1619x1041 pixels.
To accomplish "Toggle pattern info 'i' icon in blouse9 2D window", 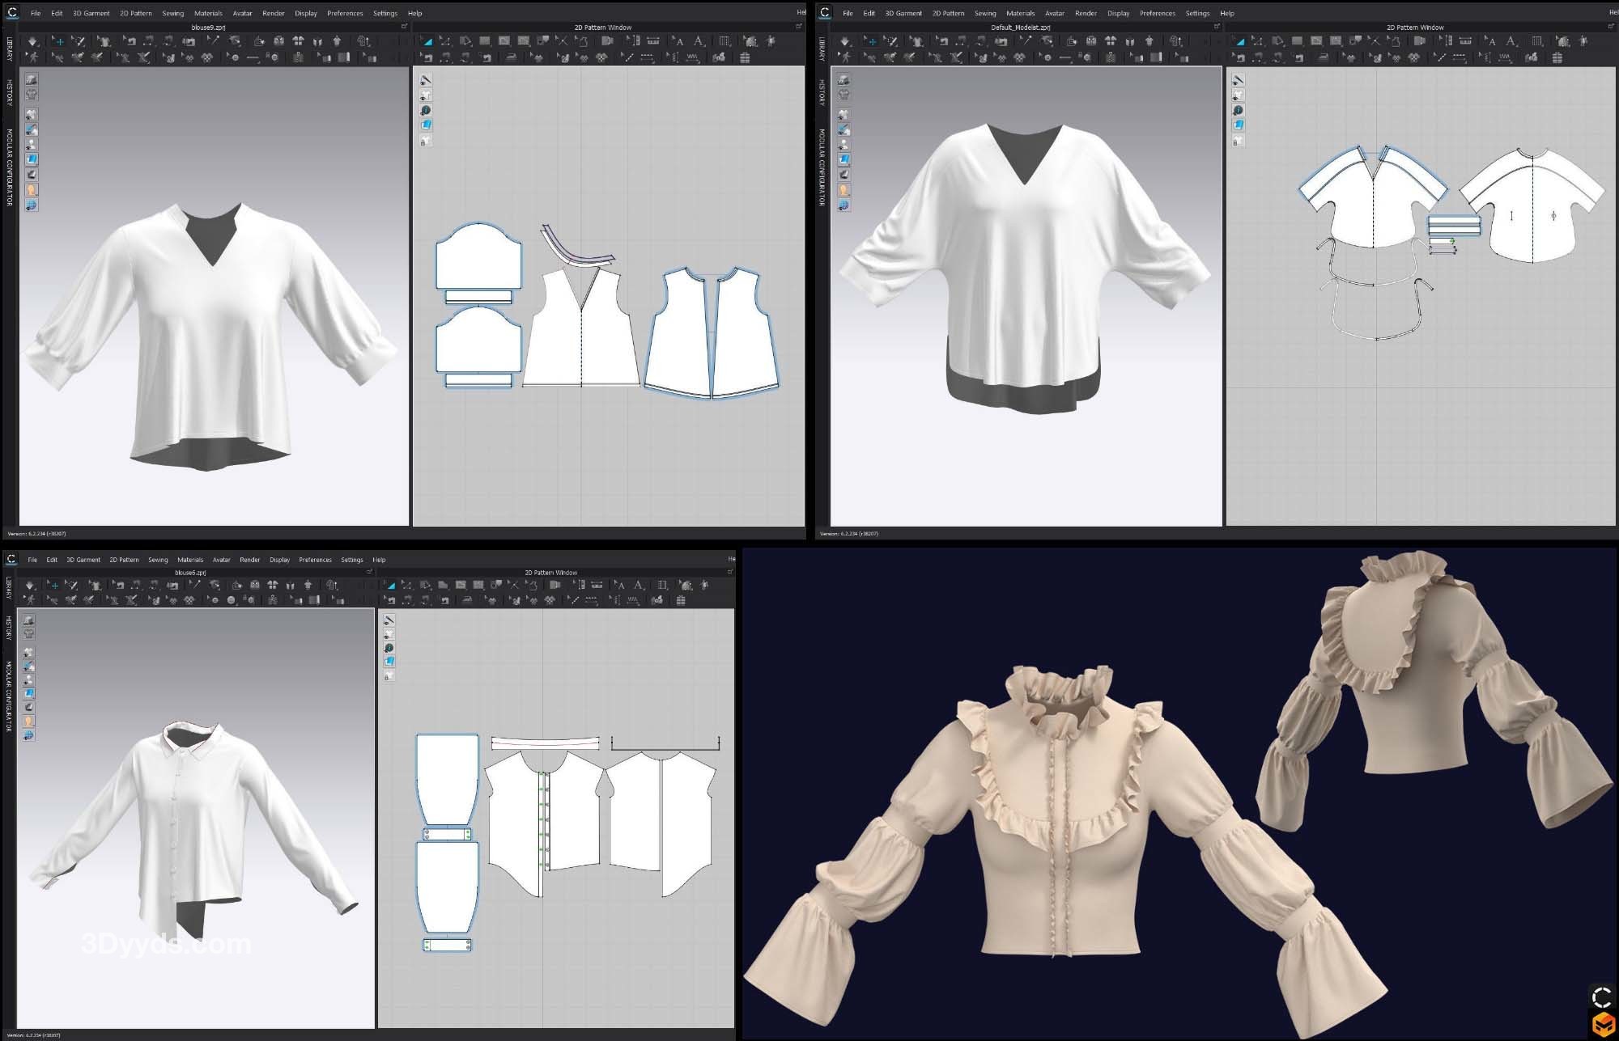I will (x=426, y=110).
